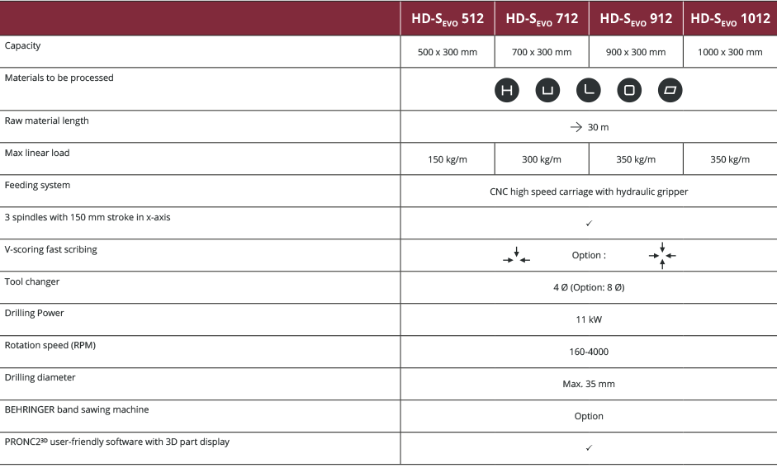Click the 700 x 300 mm cell
The height and width of the screenshot is (468, 777).
coord(542,52)
